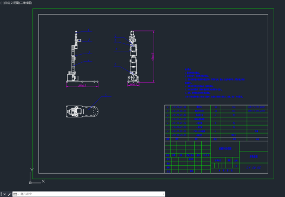The height and width of the screenshot is (197, 285).
Task: Select the top view drawing of the arm
Action: click(82, 111)
